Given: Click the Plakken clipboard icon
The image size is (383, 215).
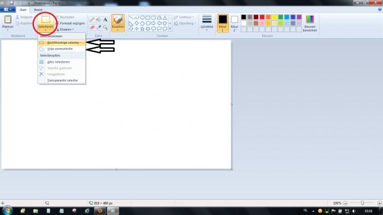Looking at the screenshot, I should tap(8, 20).
